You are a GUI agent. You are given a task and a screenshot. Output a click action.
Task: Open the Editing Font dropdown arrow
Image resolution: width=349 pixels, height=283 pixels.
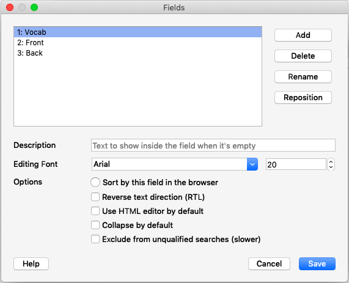tap(252, 164)
